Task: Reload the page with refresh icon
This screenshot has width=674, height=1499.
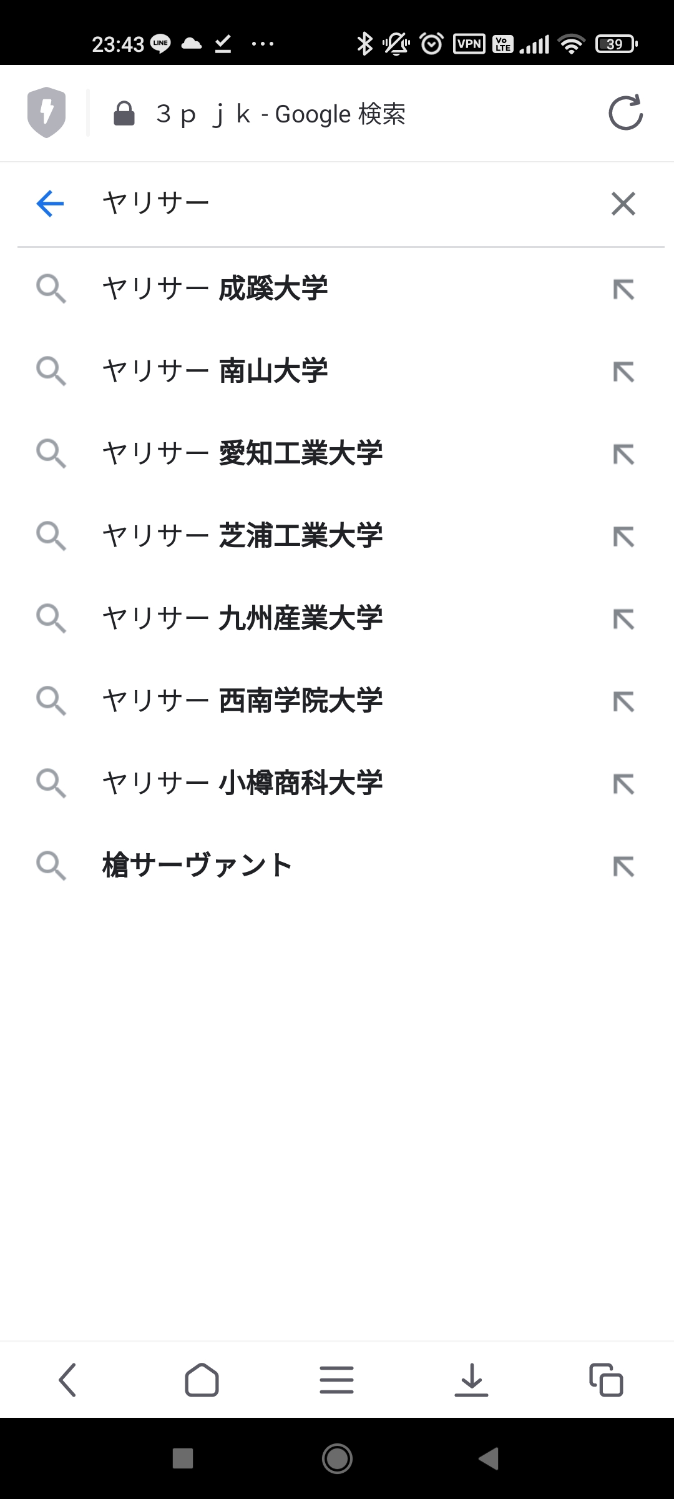Action: coord(625,113)
